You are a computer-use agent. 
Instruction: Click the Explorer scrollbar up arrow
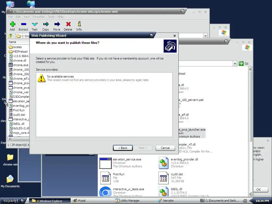point(250,69)
